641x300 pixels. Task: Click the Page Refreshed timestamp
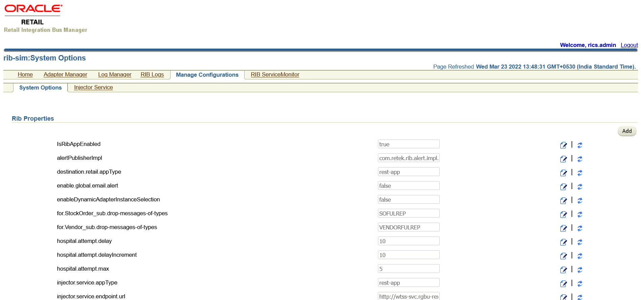pyautogui.click(x=534, y=67)
